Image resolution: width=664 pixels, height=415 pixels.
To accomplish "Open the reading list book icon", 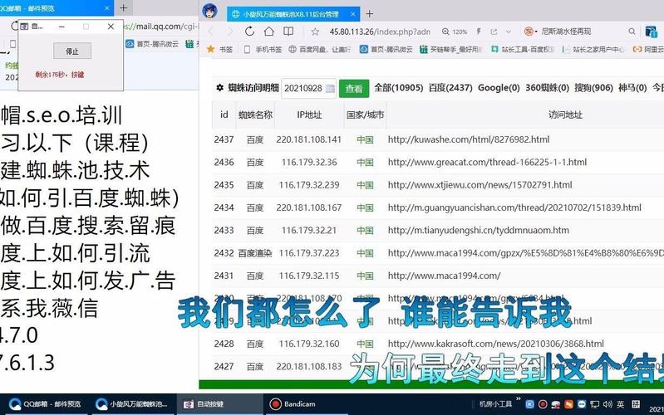I will tap(288, 32).
